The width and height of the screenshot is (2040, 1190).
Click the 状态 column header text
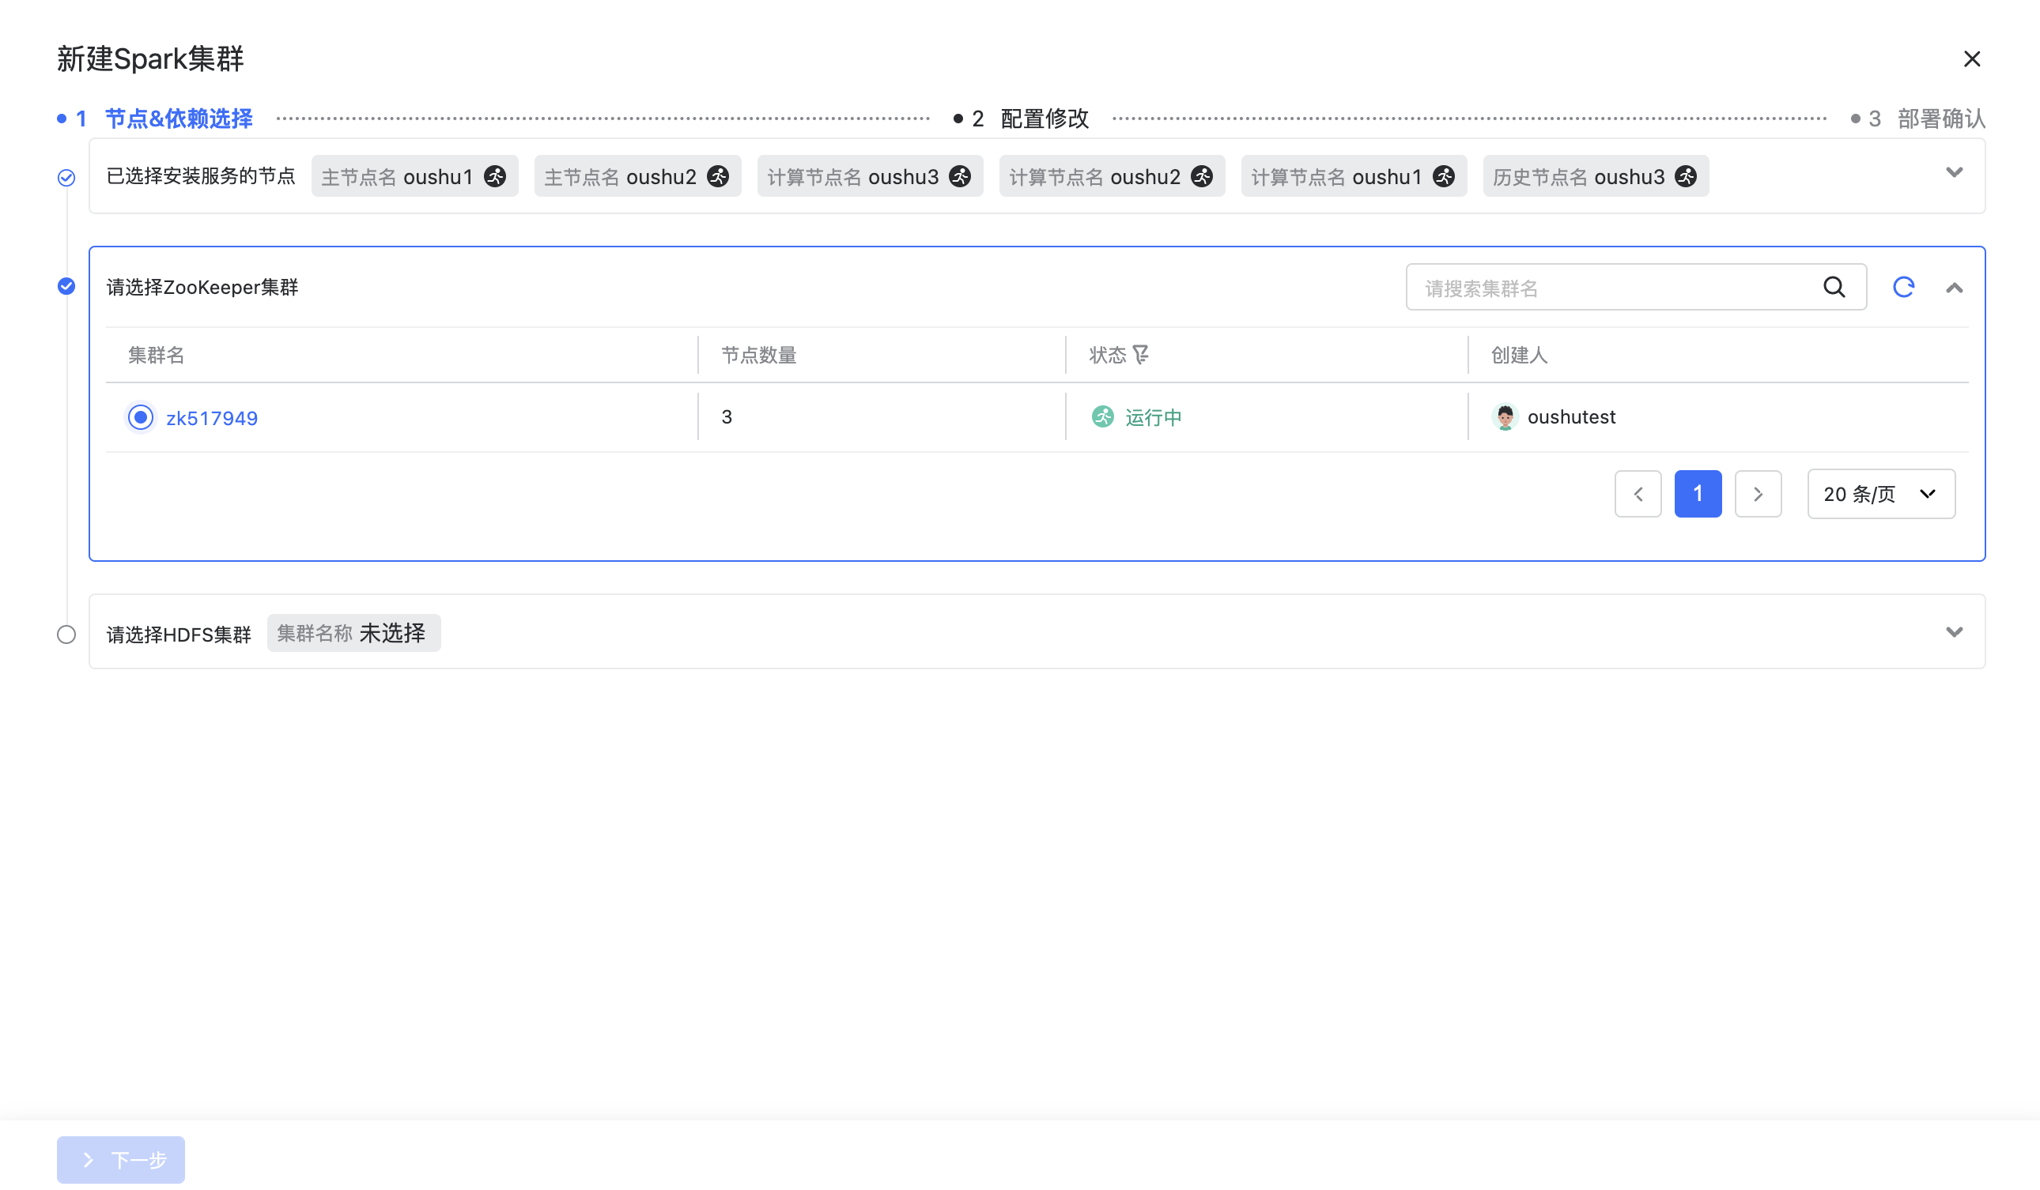pyautogui.click(x=1108, y=355)
